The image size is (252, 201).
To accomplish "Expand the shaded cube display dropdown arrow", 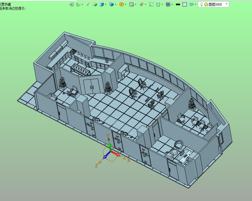I will tap(106, 5).
